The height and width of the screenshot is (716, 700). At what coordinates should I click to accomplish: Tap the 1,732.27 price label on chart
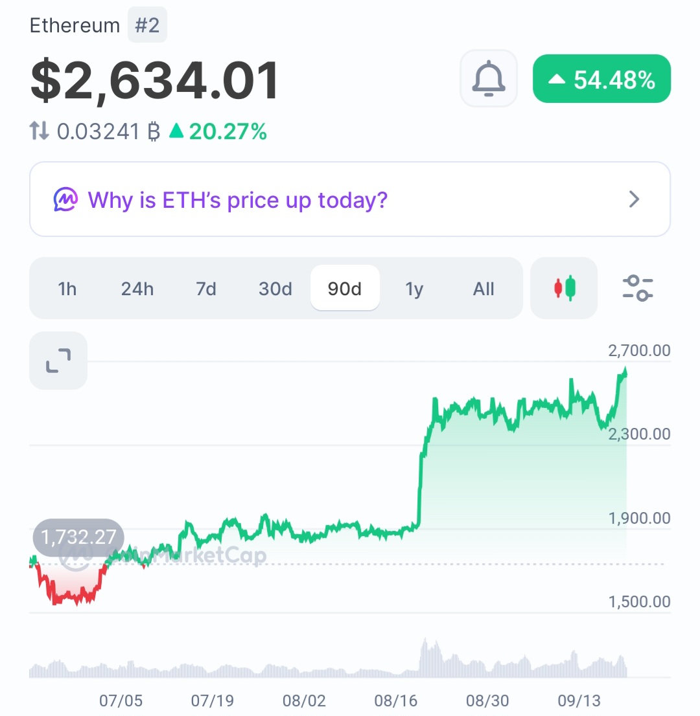[78, 537]
